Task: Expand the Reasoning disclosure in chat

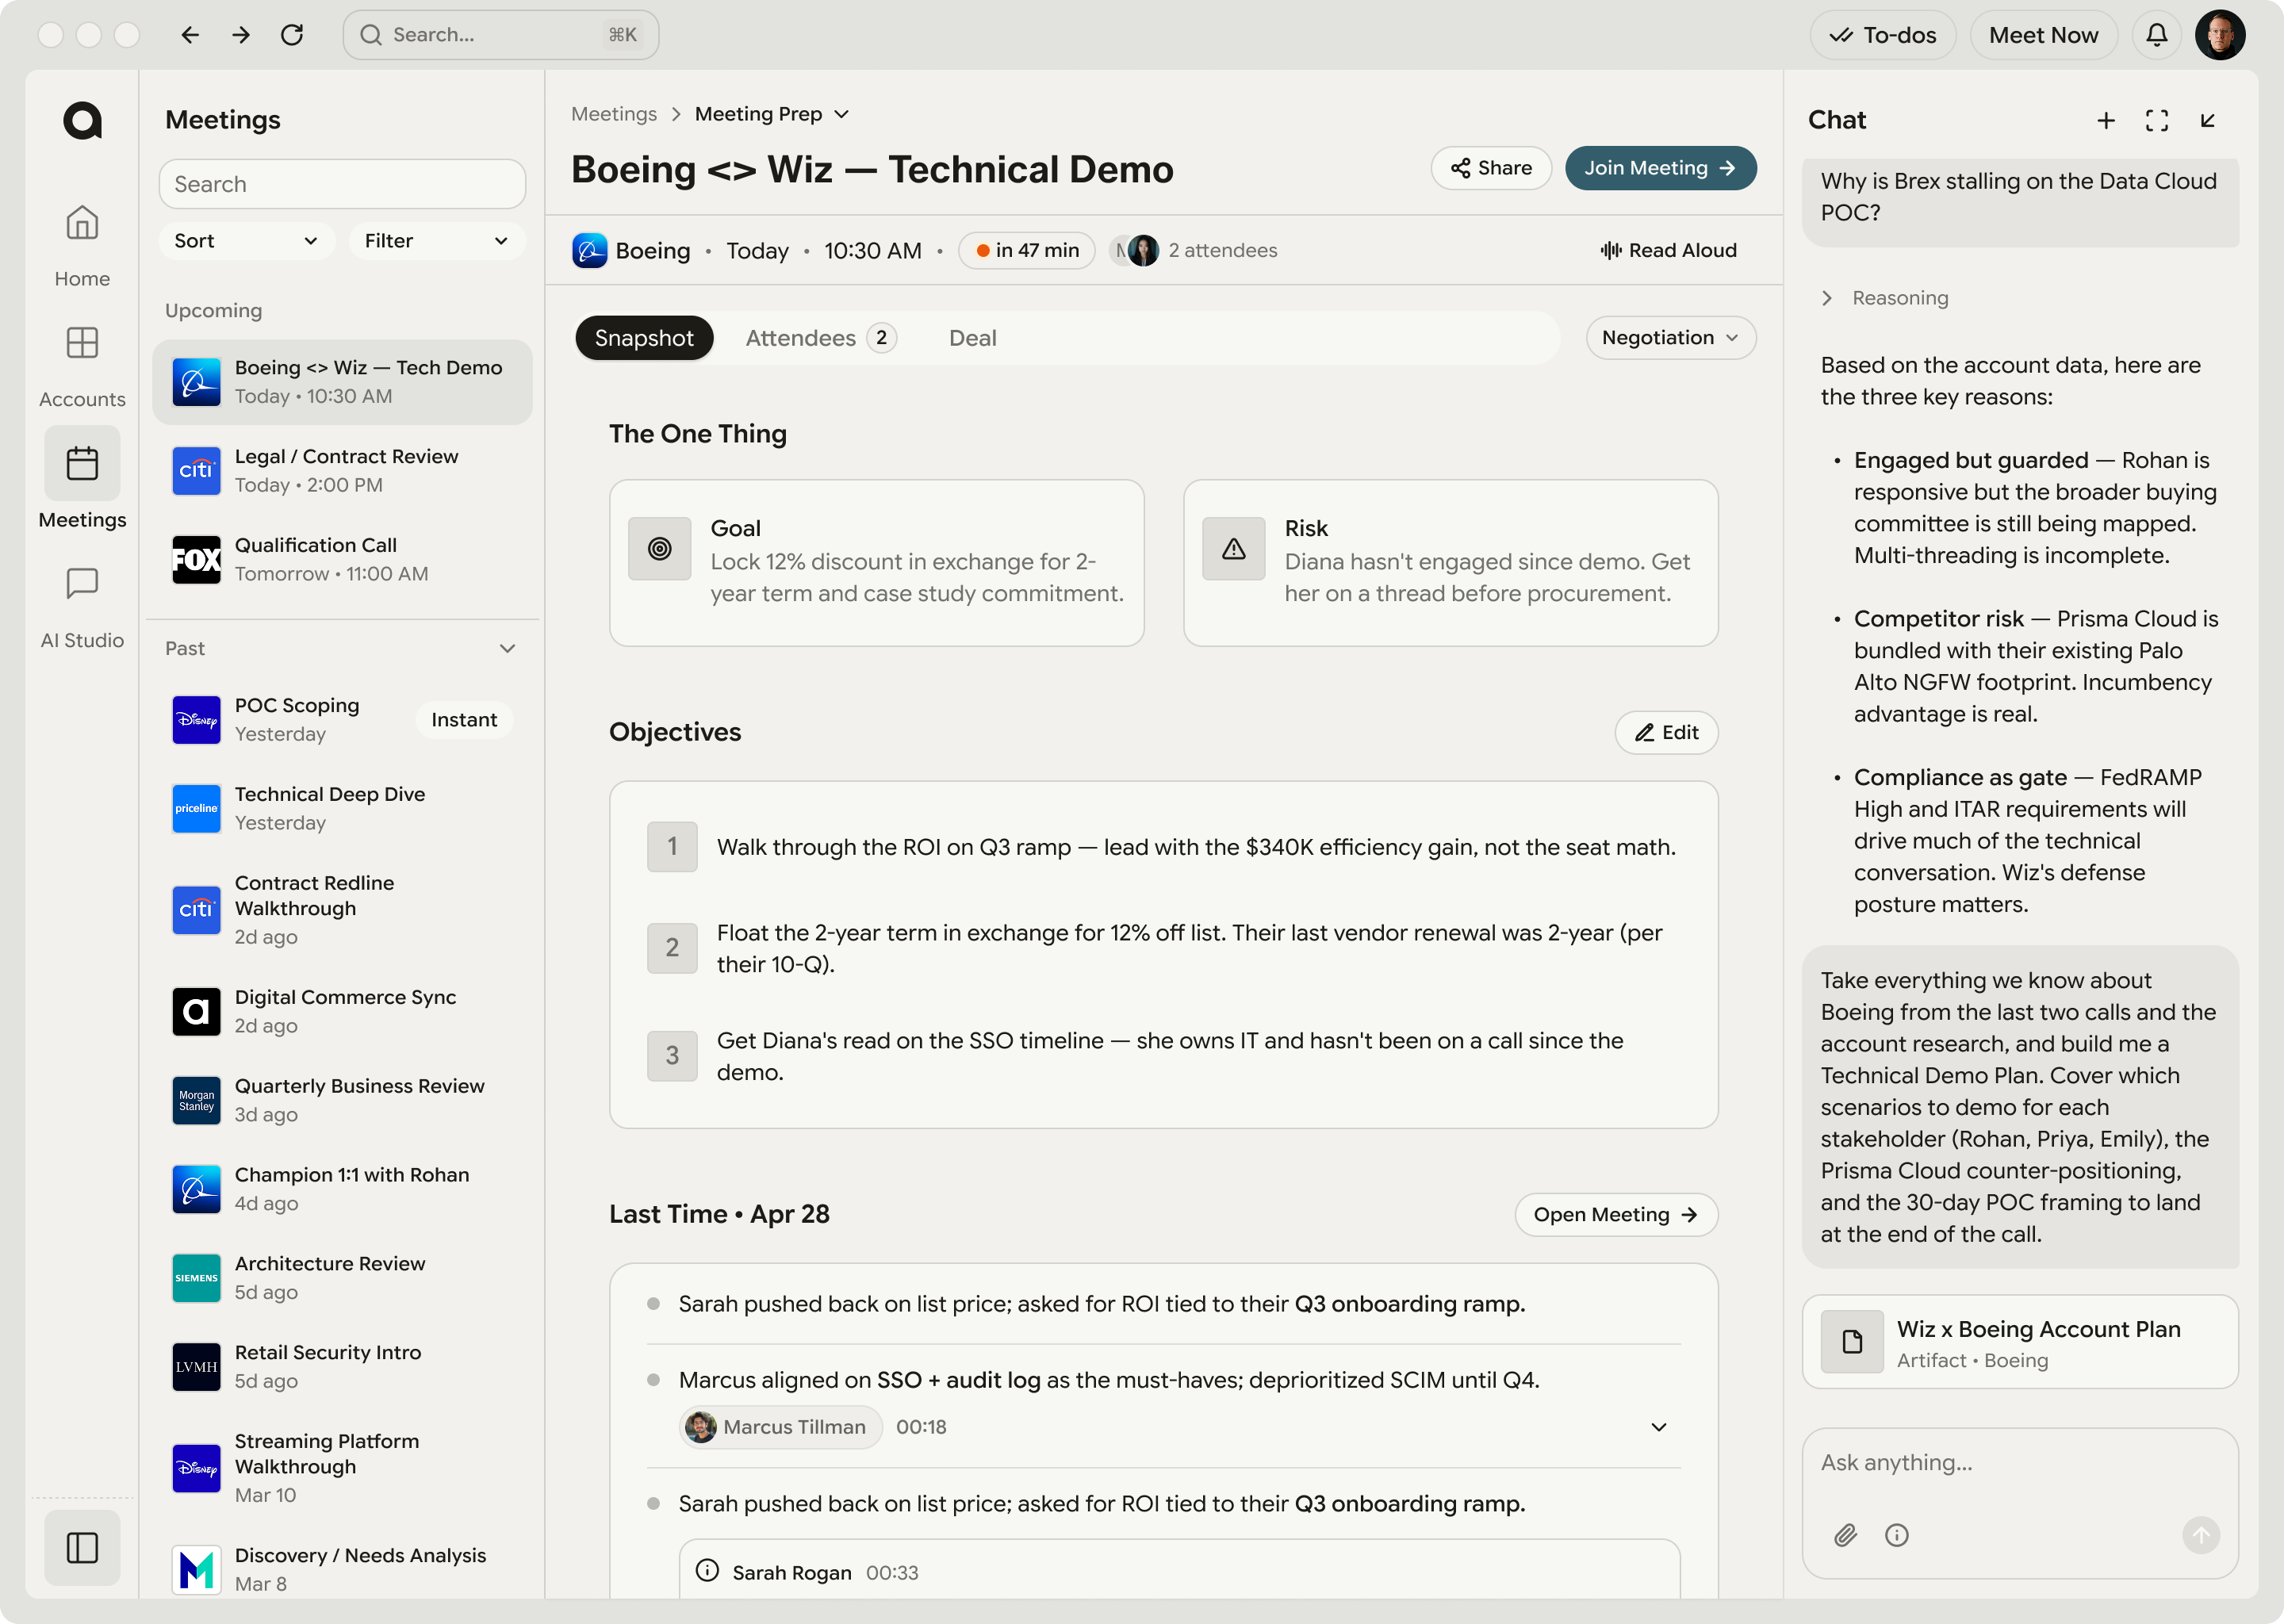Action: coord(1885,298)
